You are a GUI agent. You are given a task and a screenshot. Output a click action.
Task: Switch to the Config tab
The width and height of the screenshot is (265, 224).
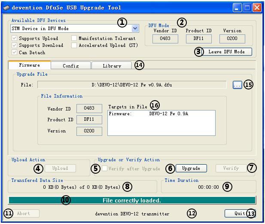tap(71, 66)
